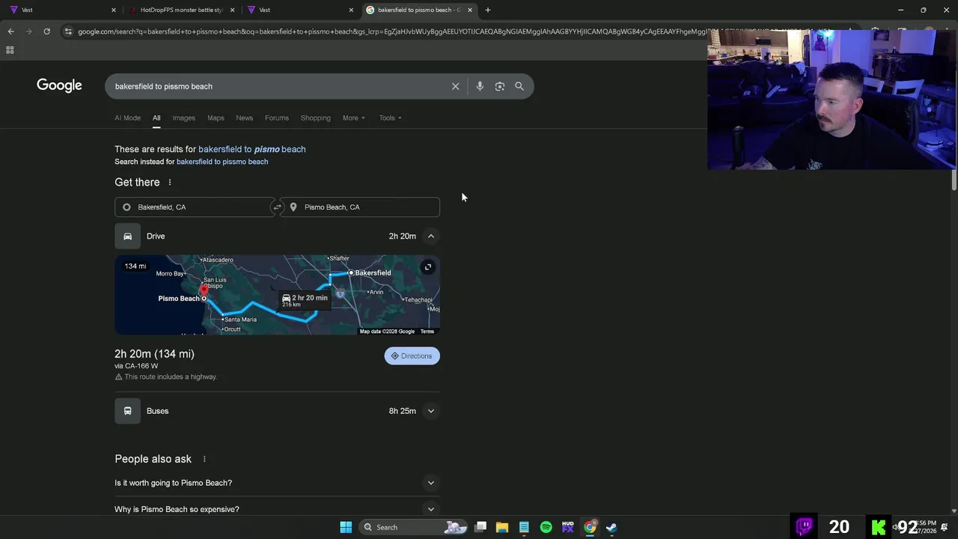This screenshot has width=958, height=539.
Task: Open Spotify from the taskbar
Action: click(x=546, y=527)
